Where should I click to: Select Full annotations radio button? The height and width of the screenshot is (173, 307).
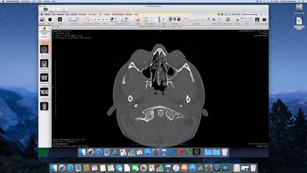click(x=75, y=21)
